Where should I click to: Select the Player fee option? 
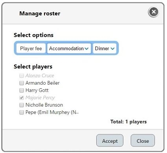(31, 49)
